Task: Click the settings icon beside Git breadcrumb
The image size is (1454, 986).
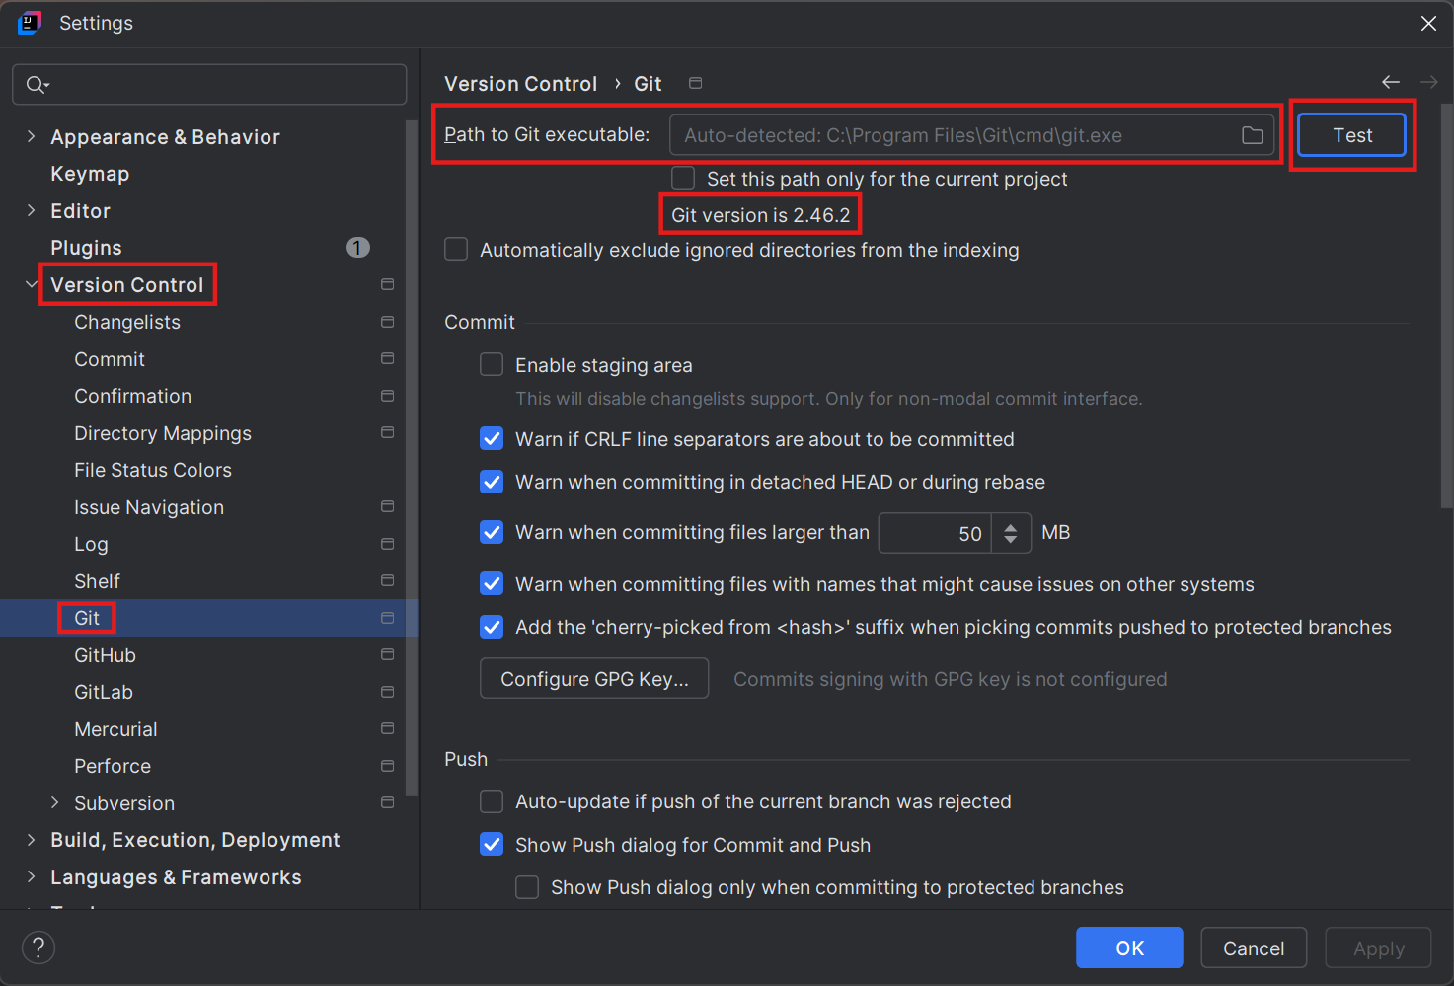Action: pos(695,83)
